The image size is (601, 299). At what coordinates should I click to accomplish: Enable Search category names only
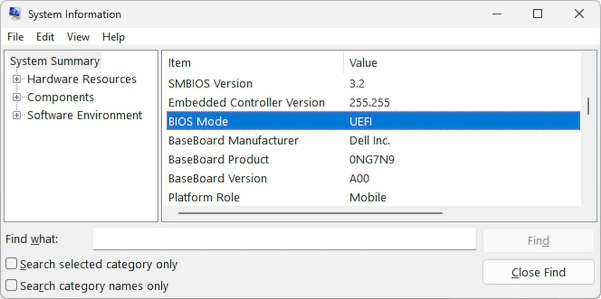pyautogui.click(x=11, y=285)
